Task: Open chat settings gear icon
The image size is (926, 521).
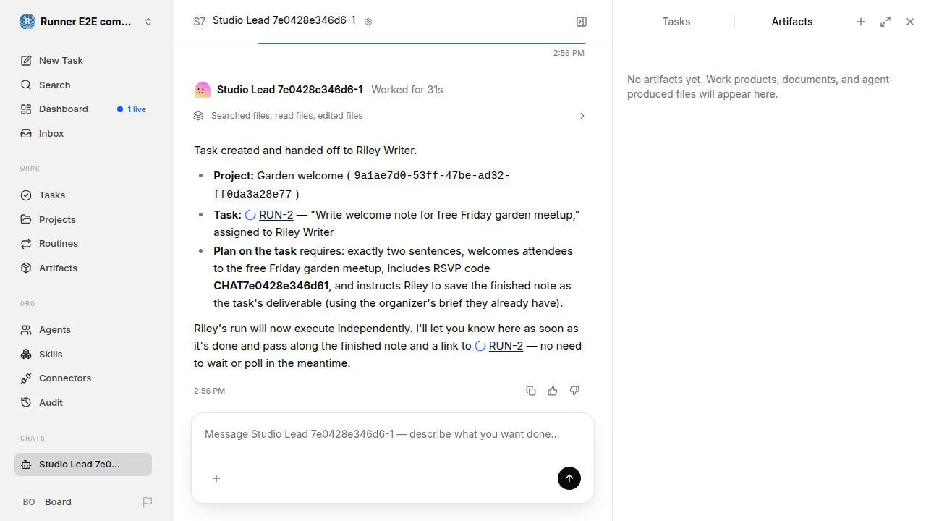Action: click(368, 22)
